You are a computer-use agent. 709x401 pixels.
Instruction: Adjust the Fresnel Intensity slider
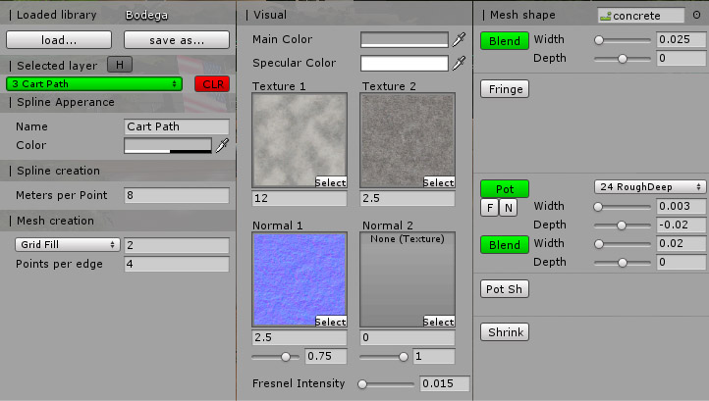(x=386, y=384)
